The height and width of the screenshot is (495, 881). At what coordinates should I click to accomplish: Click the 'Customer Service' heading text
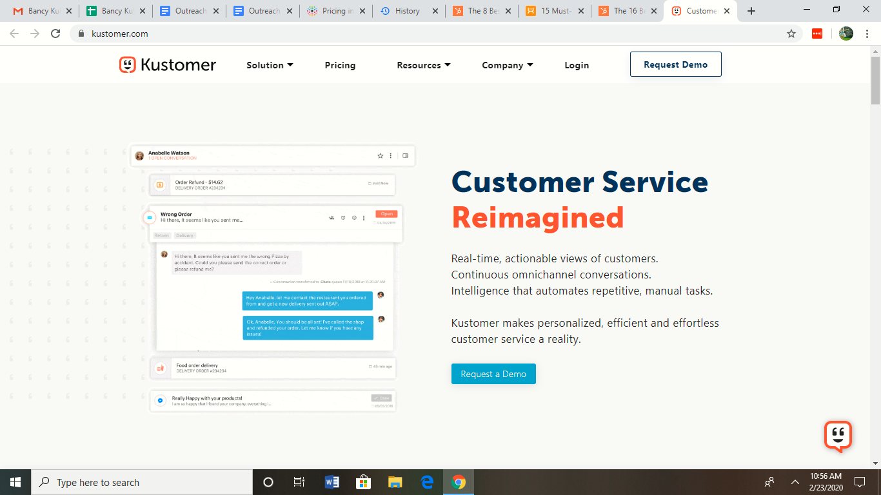tap(580, 182)
